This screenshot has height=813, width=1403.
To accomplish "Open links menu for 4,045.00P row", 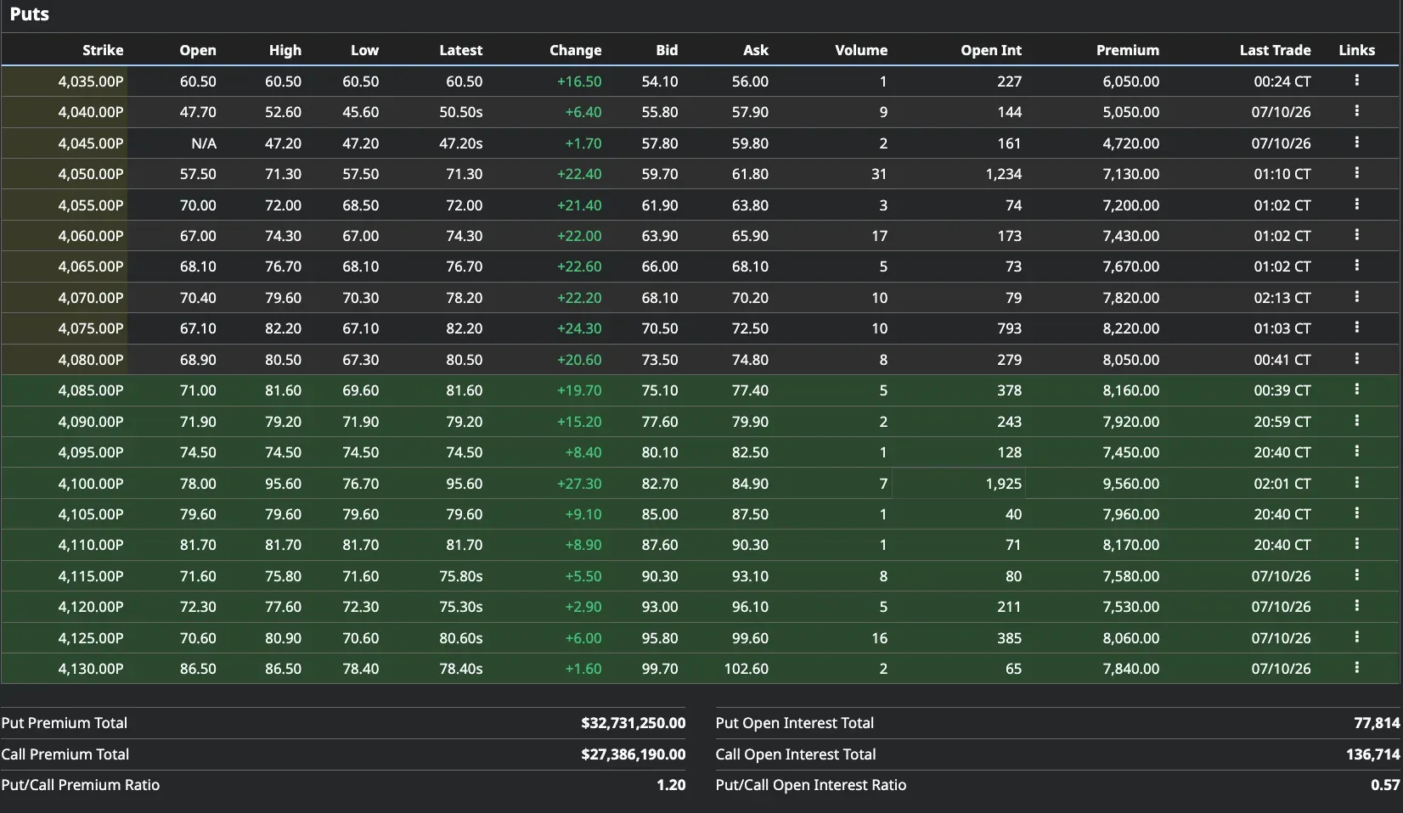I will coord(1356,143).
